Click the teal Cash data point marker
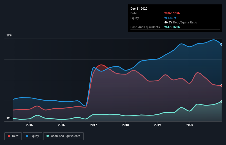The height and width of the screenshot is (145, 226). click(x=221, y=101)
